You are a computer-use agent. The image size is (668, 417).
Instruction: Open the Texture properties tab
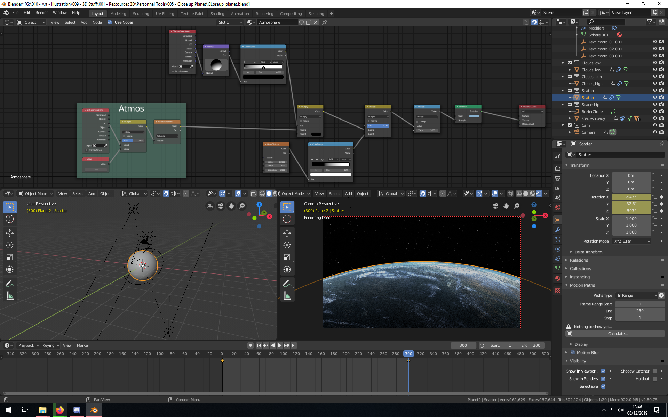coord(558,291)
